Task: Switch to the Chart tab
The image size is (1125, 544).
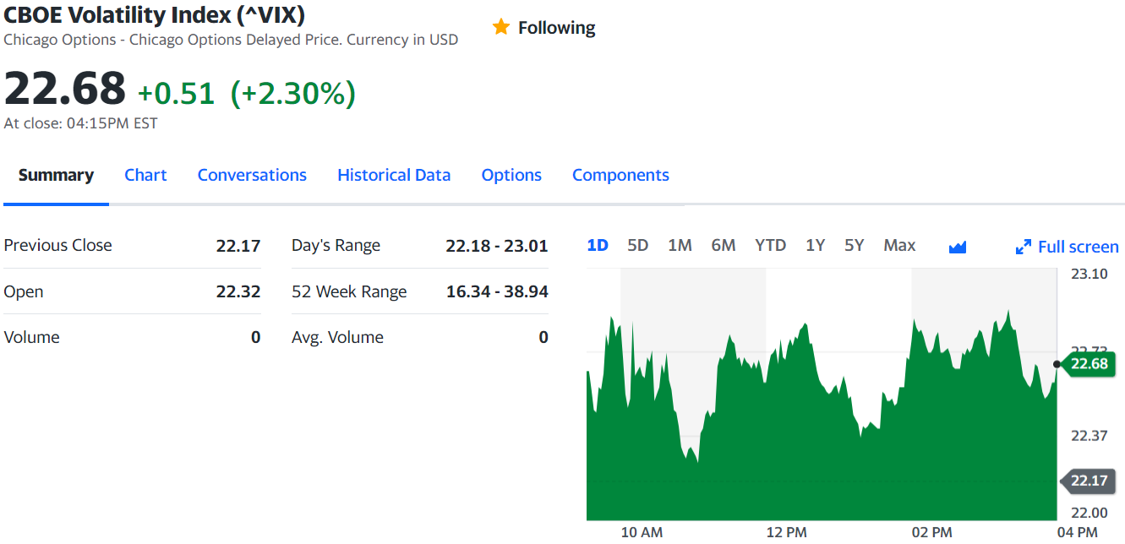Action: tap(145, 175)
